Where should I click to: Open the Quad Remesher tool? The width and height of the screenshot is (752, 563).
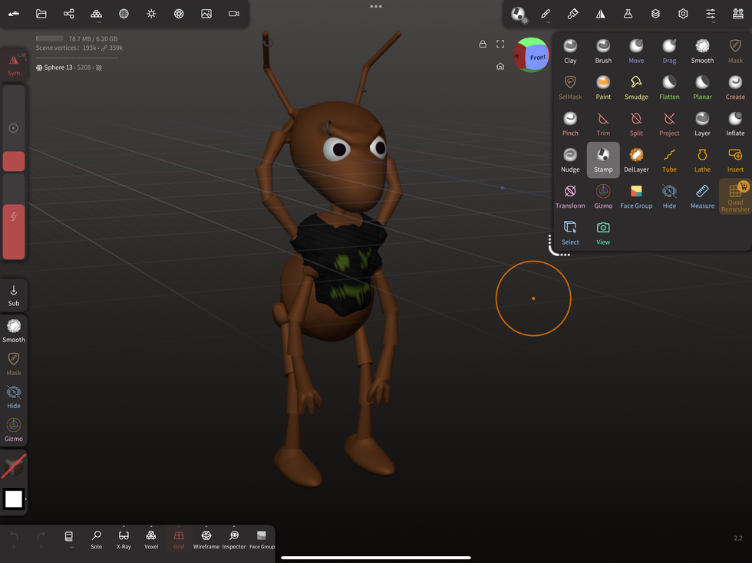pos(735,196)
